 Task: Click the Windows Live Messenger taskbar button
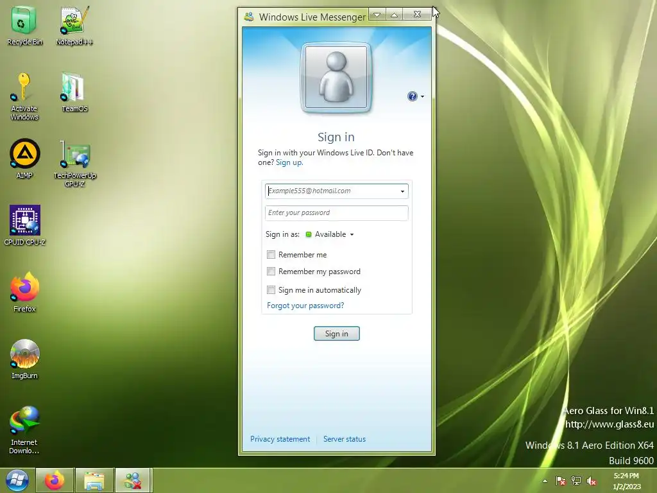[x=133, y=480]
